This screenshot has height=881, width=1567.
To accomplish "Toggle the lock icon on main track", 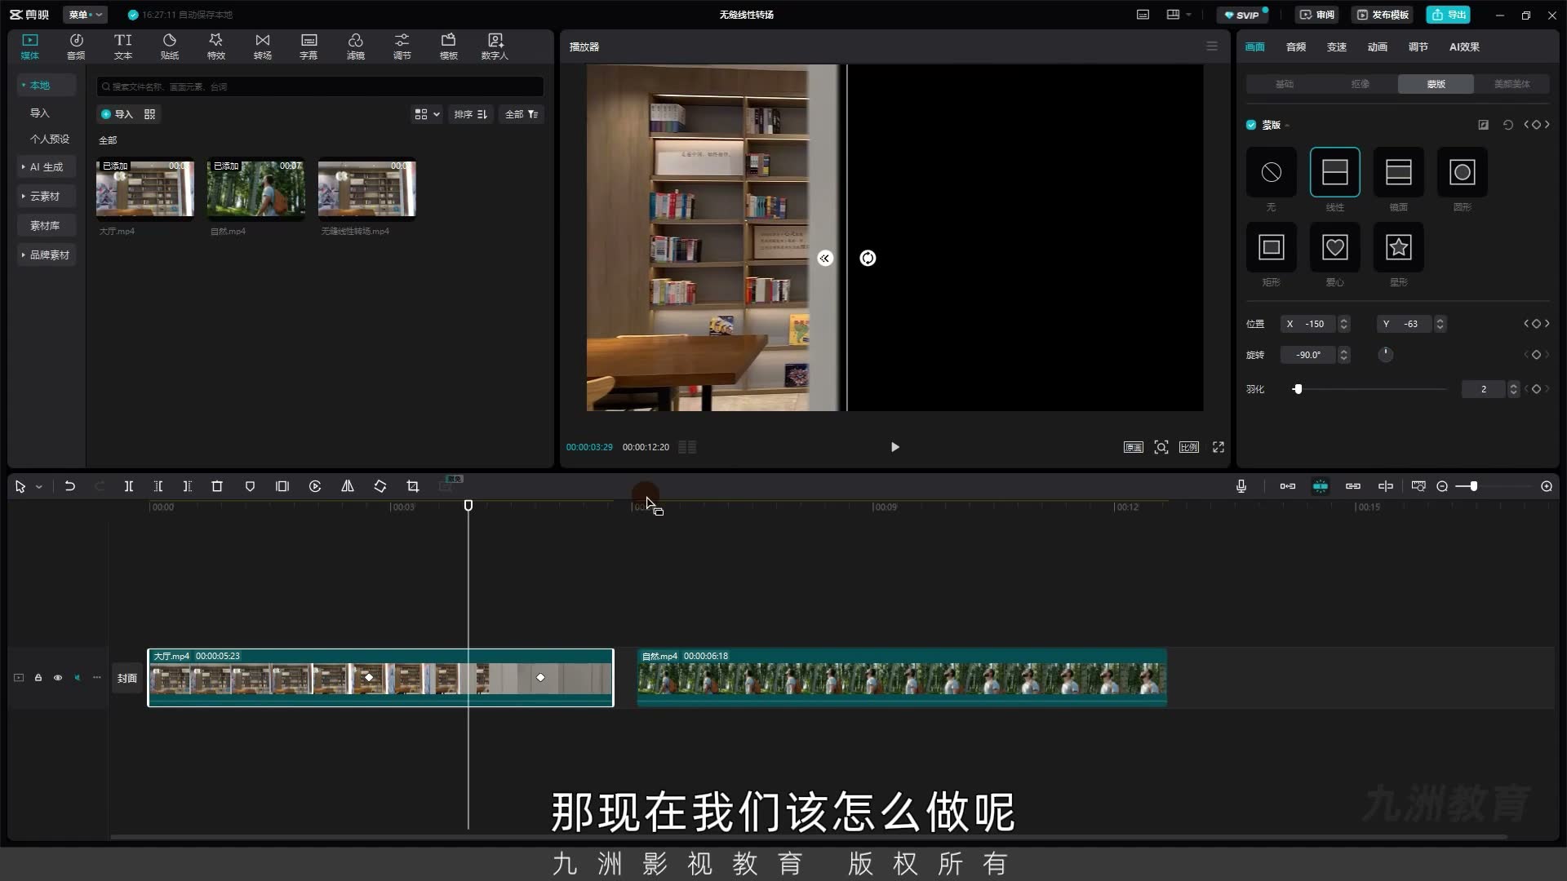I will [38, 678].
